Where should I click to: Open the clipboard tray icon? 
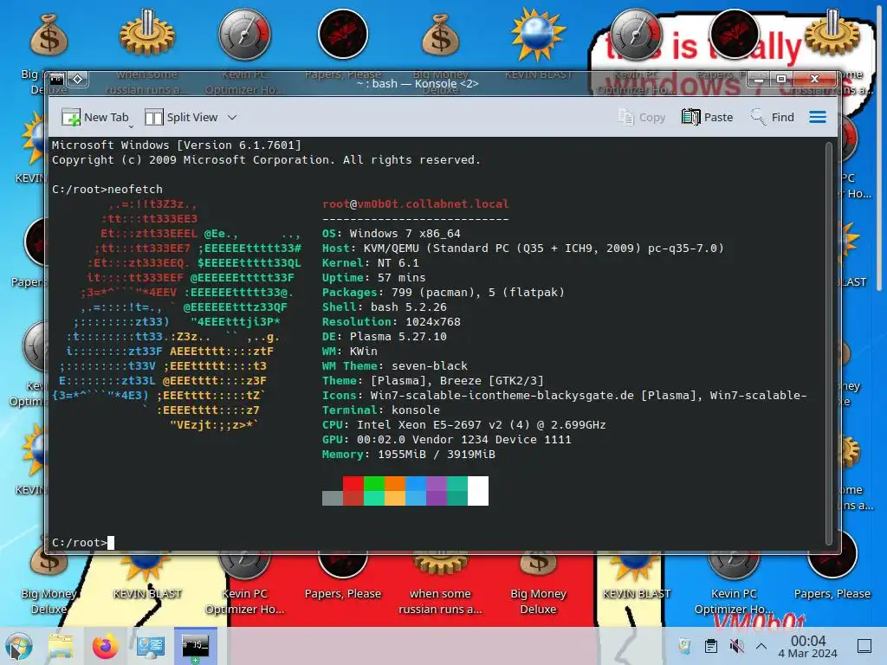pyautogui.click(x=710, y=646)
